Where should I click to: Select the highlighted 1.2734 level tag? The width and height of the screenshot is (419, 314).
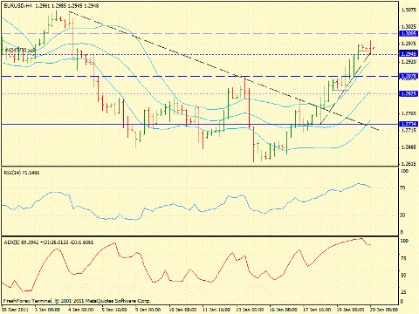(x=409, y=124)
